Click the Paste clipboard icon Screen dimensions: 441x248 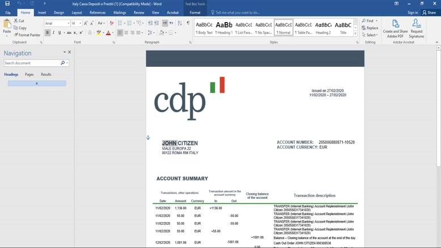click(7, 24)
